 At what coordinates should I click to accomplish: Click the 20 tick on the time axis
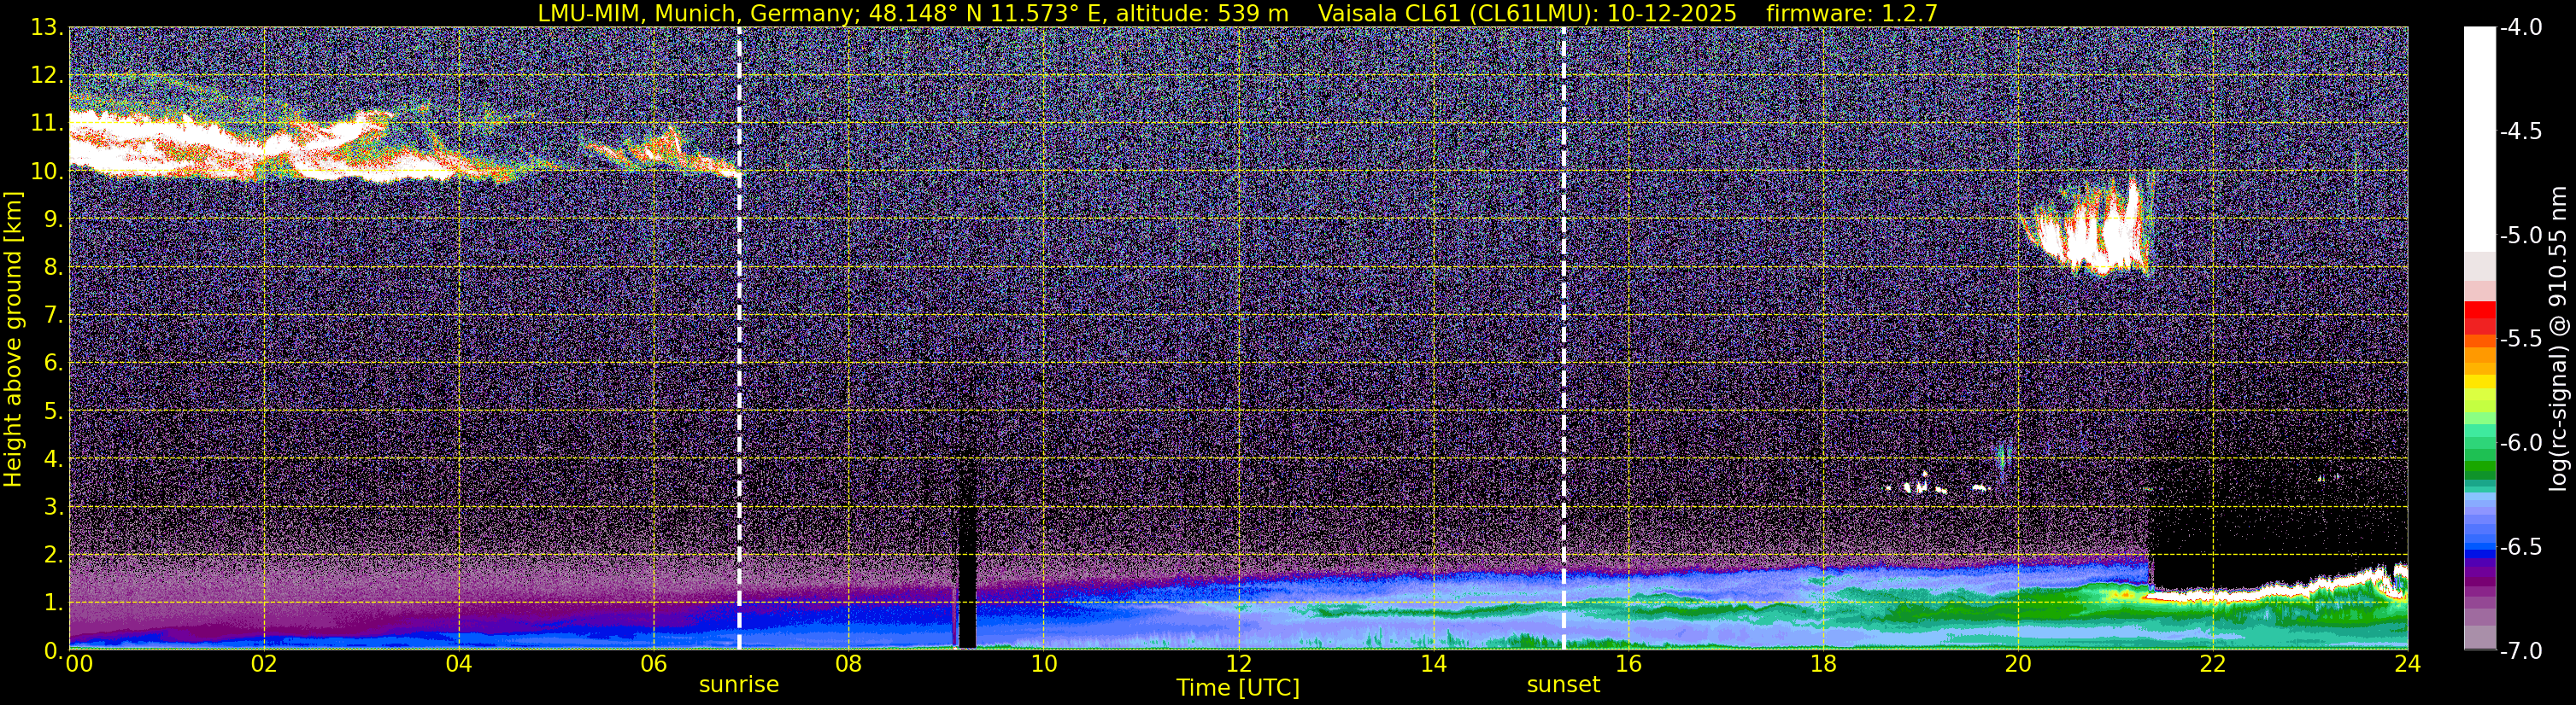click(x=2018, y=664)
